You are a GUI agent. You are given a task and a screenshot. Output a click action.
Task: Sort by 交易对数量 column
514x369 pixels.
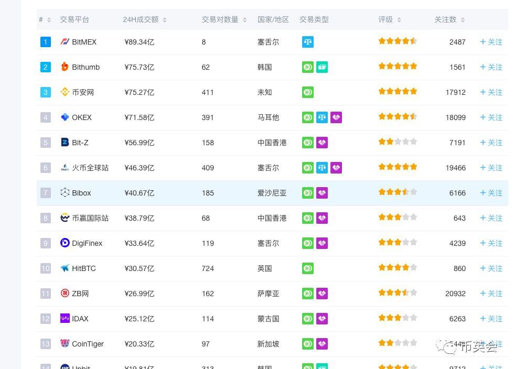(x=224, y=19)
